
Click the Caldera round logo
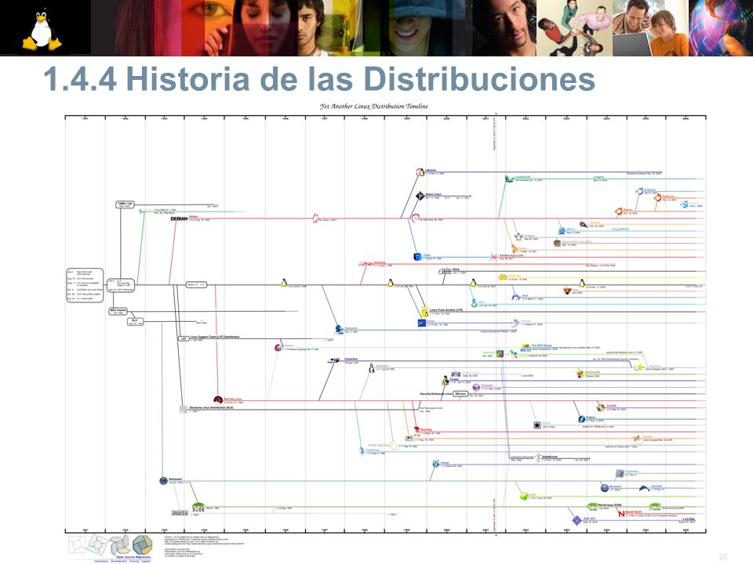pos(278,347)
